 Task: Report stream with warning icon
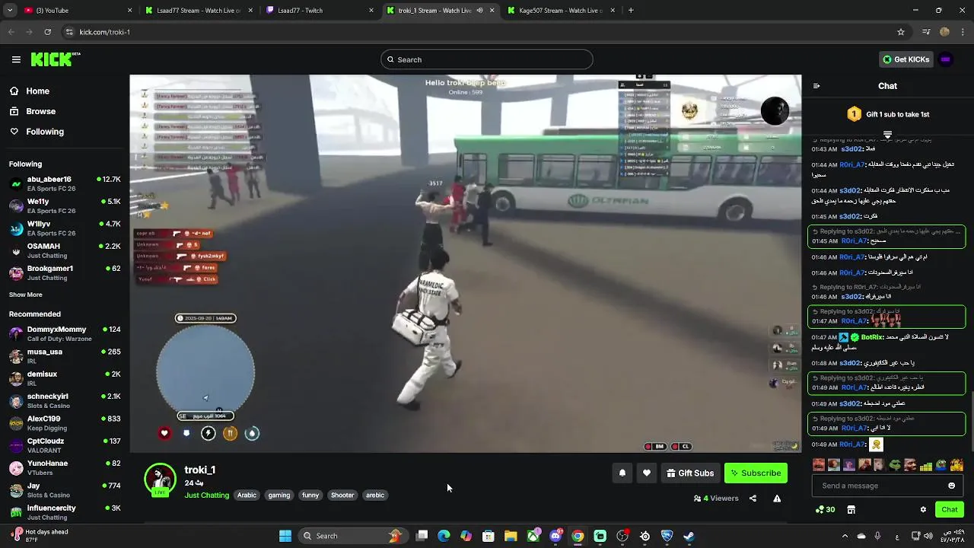pyautogui.click(x=777, y=499)
